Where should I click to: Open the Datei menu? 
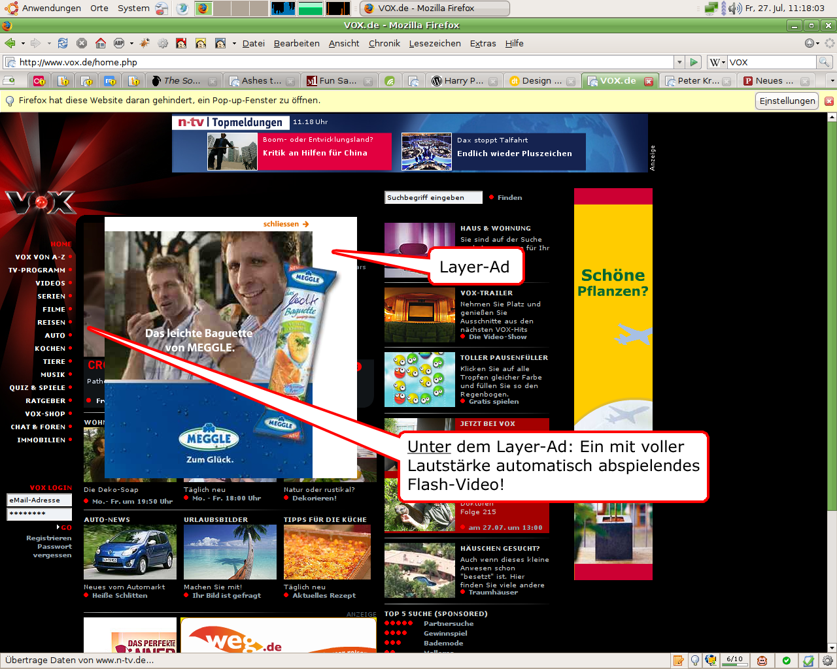[x=254, y=43]
